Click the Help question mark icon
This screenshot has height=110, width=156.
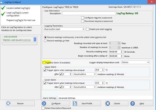click(133, 103)
